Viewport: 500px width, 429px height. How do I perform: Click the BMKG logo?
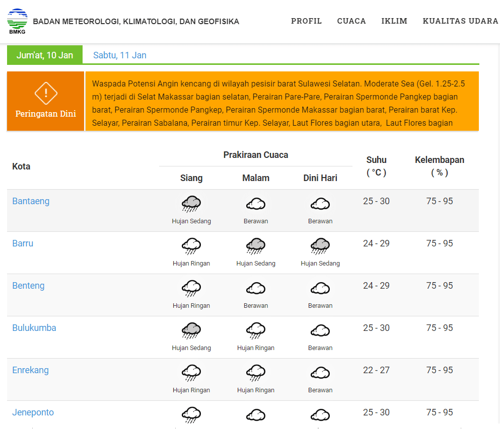click(17, 21)
